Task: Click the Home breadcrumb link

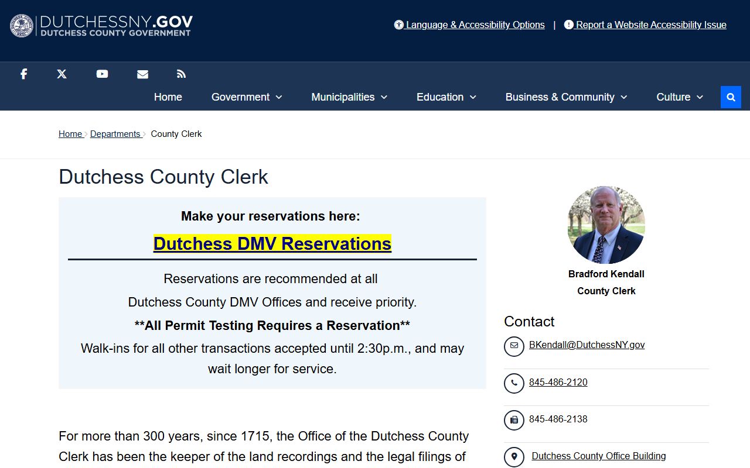Action: click(70, 134)
